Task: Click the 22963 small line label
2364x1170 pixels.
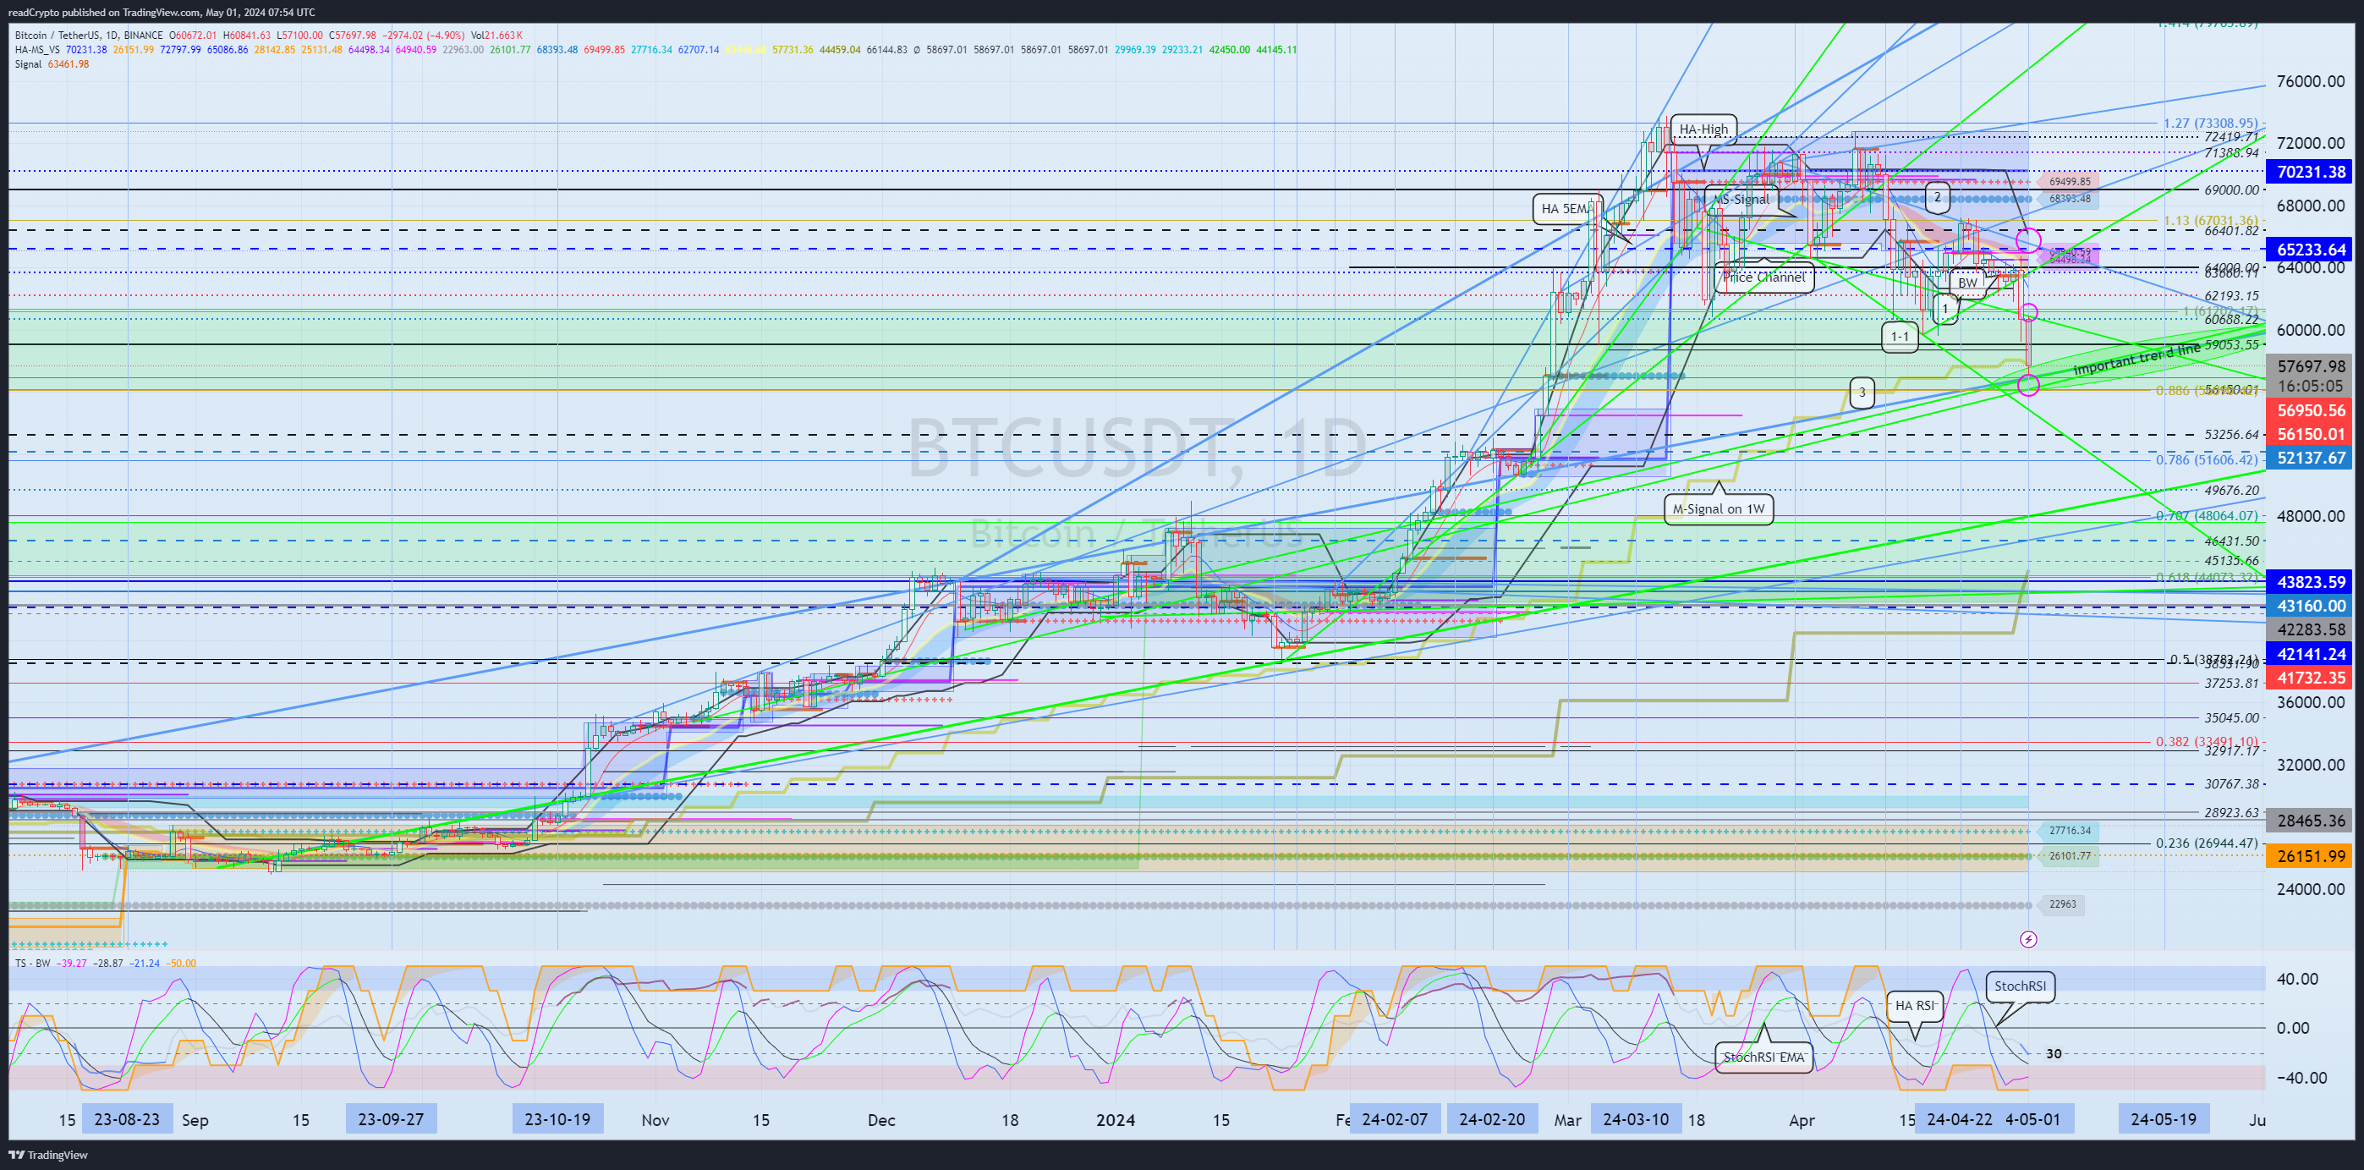Action: pyautogui.click(x=2062, y=905)
